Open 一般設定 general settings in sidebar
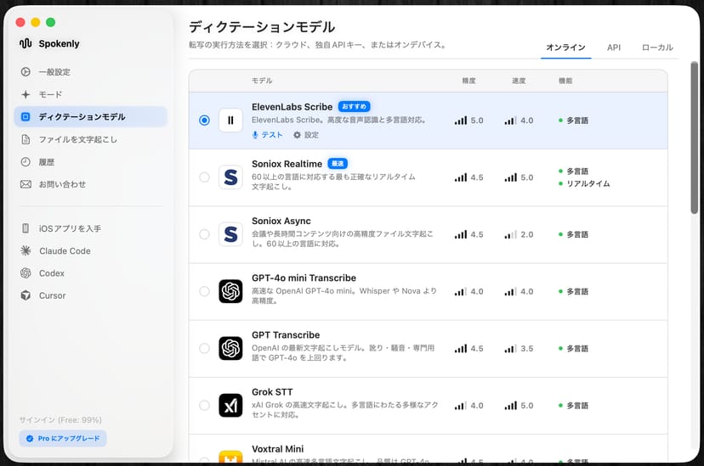The image size is (704, 466). coord(90,71)
